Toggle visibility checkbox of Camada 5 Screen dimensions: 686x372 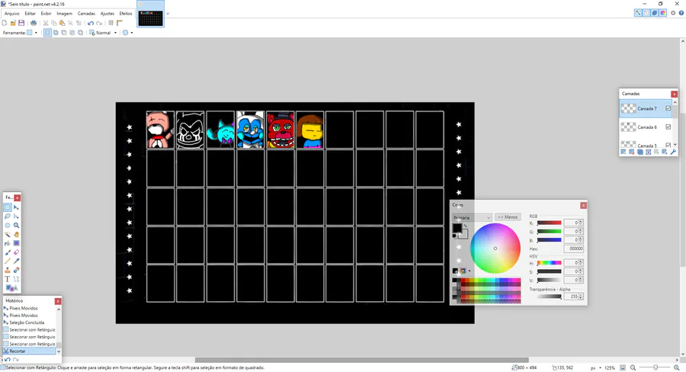click(x=668, y=145)
